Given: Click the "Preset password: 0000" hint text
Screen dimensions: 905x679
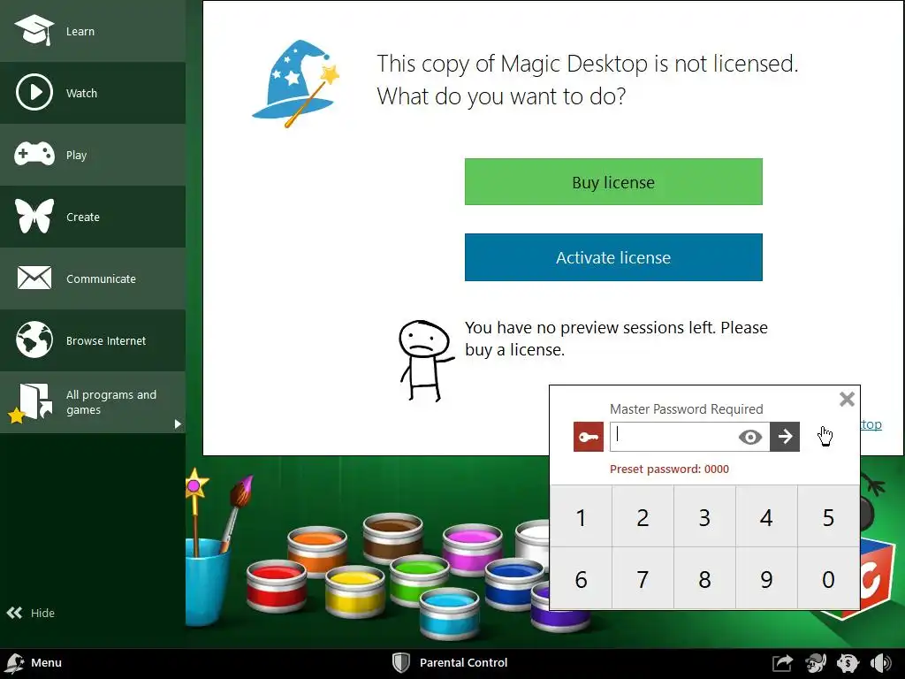Looking at the screenshot, I should tap(670, 469).
